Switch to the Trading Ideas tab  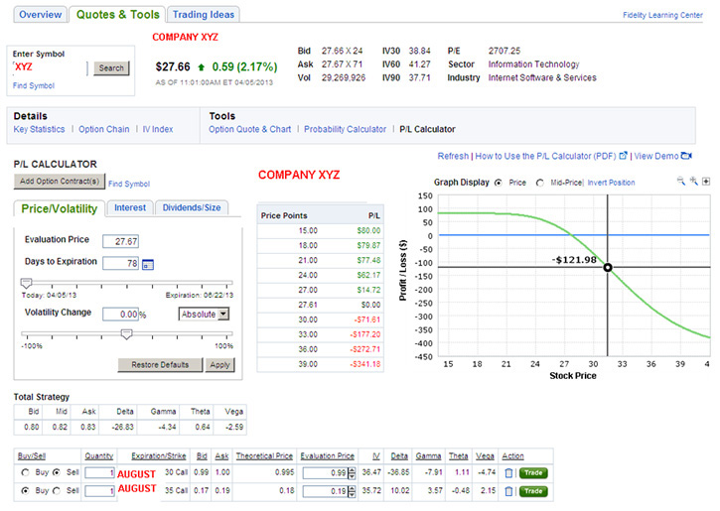pyautogui.click(x=203, y=15)
